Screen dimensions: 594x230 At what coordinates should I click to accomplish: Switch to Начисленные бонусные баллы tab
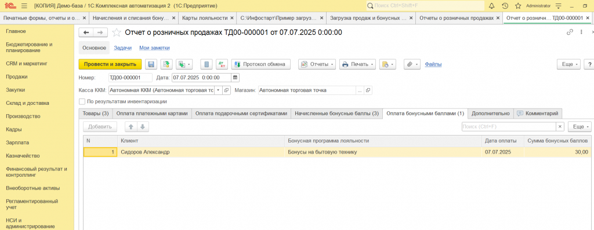337,114
